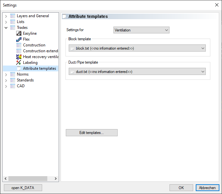The height and width of the screenshot is (194, 222).
Task: Click tree scrollbar left arrow
Action: point(6,178)
